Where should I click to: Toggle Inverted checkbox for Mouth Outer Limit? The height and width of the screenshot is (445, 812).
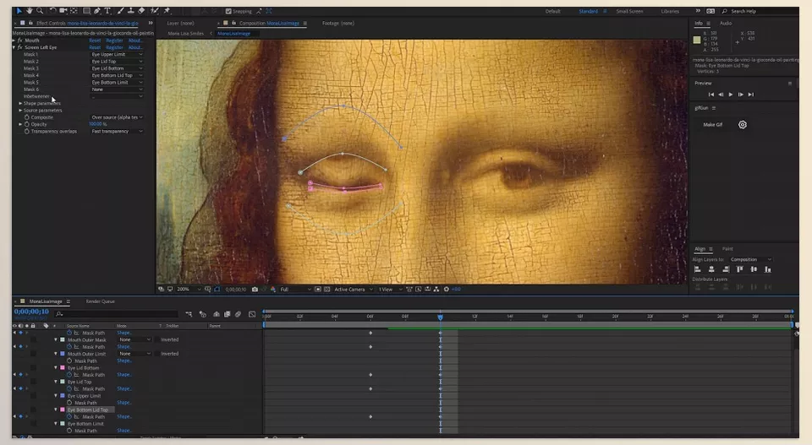[157, 354]
